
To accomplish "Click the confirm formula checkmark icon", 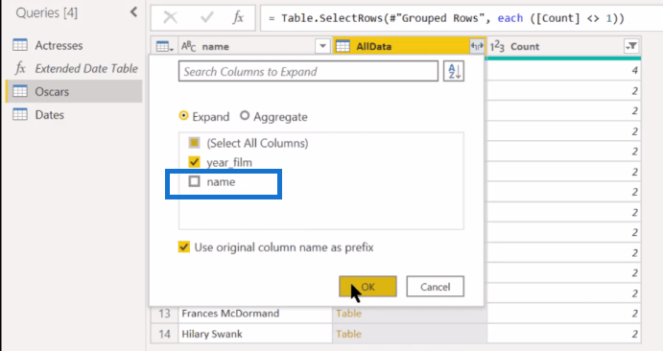I will click(206, 17).
